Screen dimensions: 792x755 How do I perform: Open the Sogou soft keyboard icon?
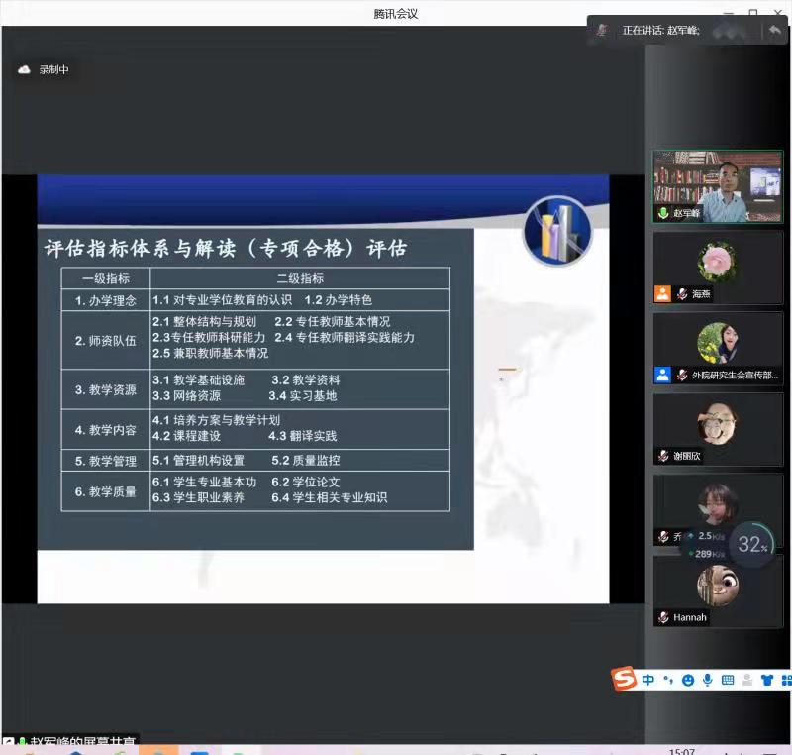[728, 680]
